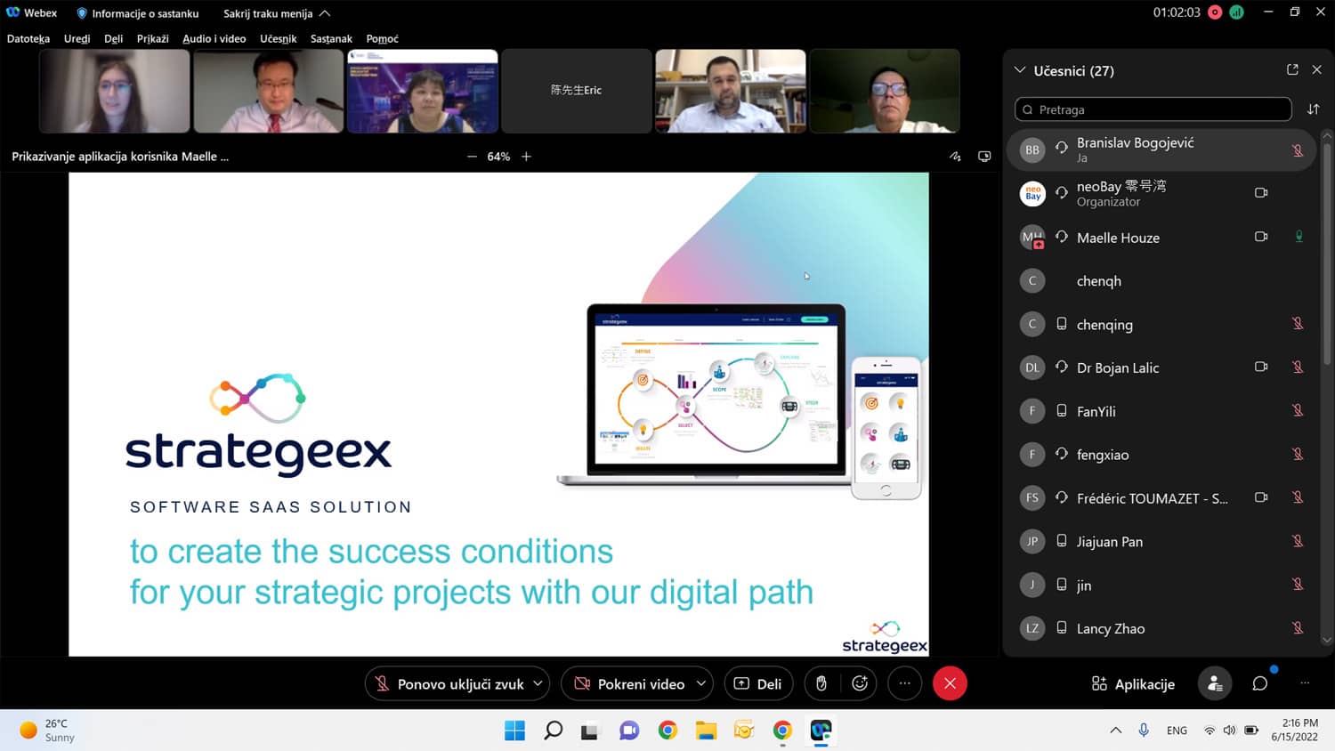Open File Explorer from taskbar

coord(706,731)
